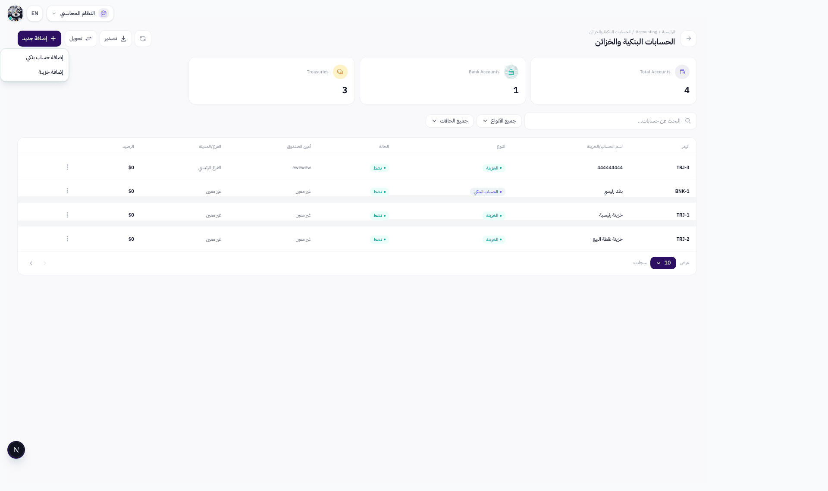
Task: Switch language with the EN button
Action: point(35,14)
